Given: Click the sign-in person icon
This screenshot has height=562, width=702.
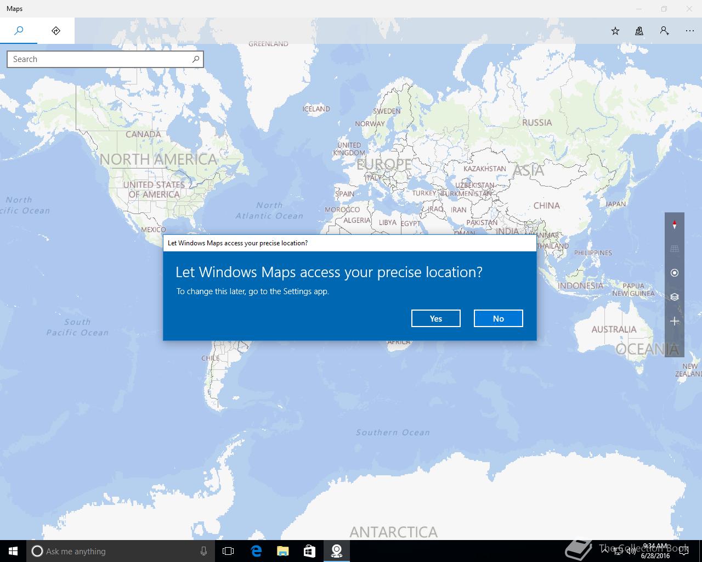Looking at the screenshot, I should [665, 31].
